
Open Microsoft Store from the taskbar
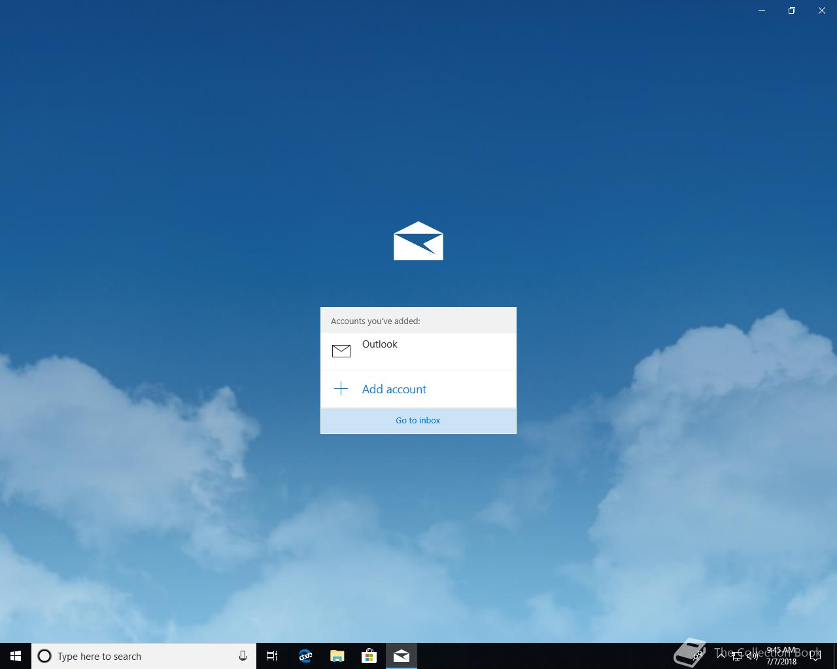pos(369,656)
